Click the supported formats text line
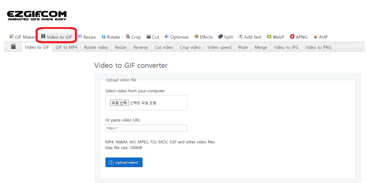 click(160, 142)
